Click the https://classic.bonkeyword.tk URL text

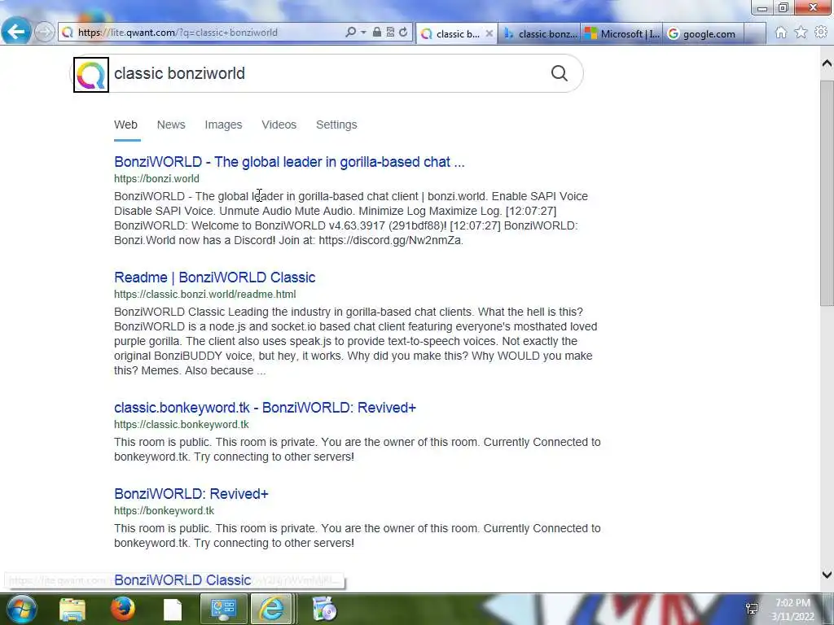[x=182, y=425]
